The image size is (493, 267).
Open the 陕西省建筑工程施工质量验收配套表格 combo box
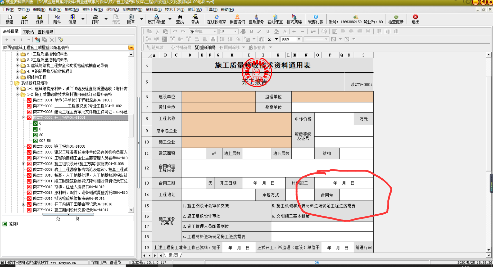point(68,47)
